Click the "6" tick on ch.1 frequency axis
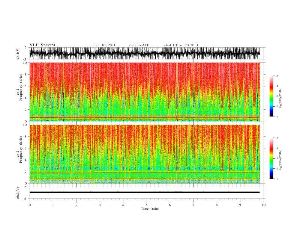The width and height of the screenshot is (297, 230). [x=25, y=86]
